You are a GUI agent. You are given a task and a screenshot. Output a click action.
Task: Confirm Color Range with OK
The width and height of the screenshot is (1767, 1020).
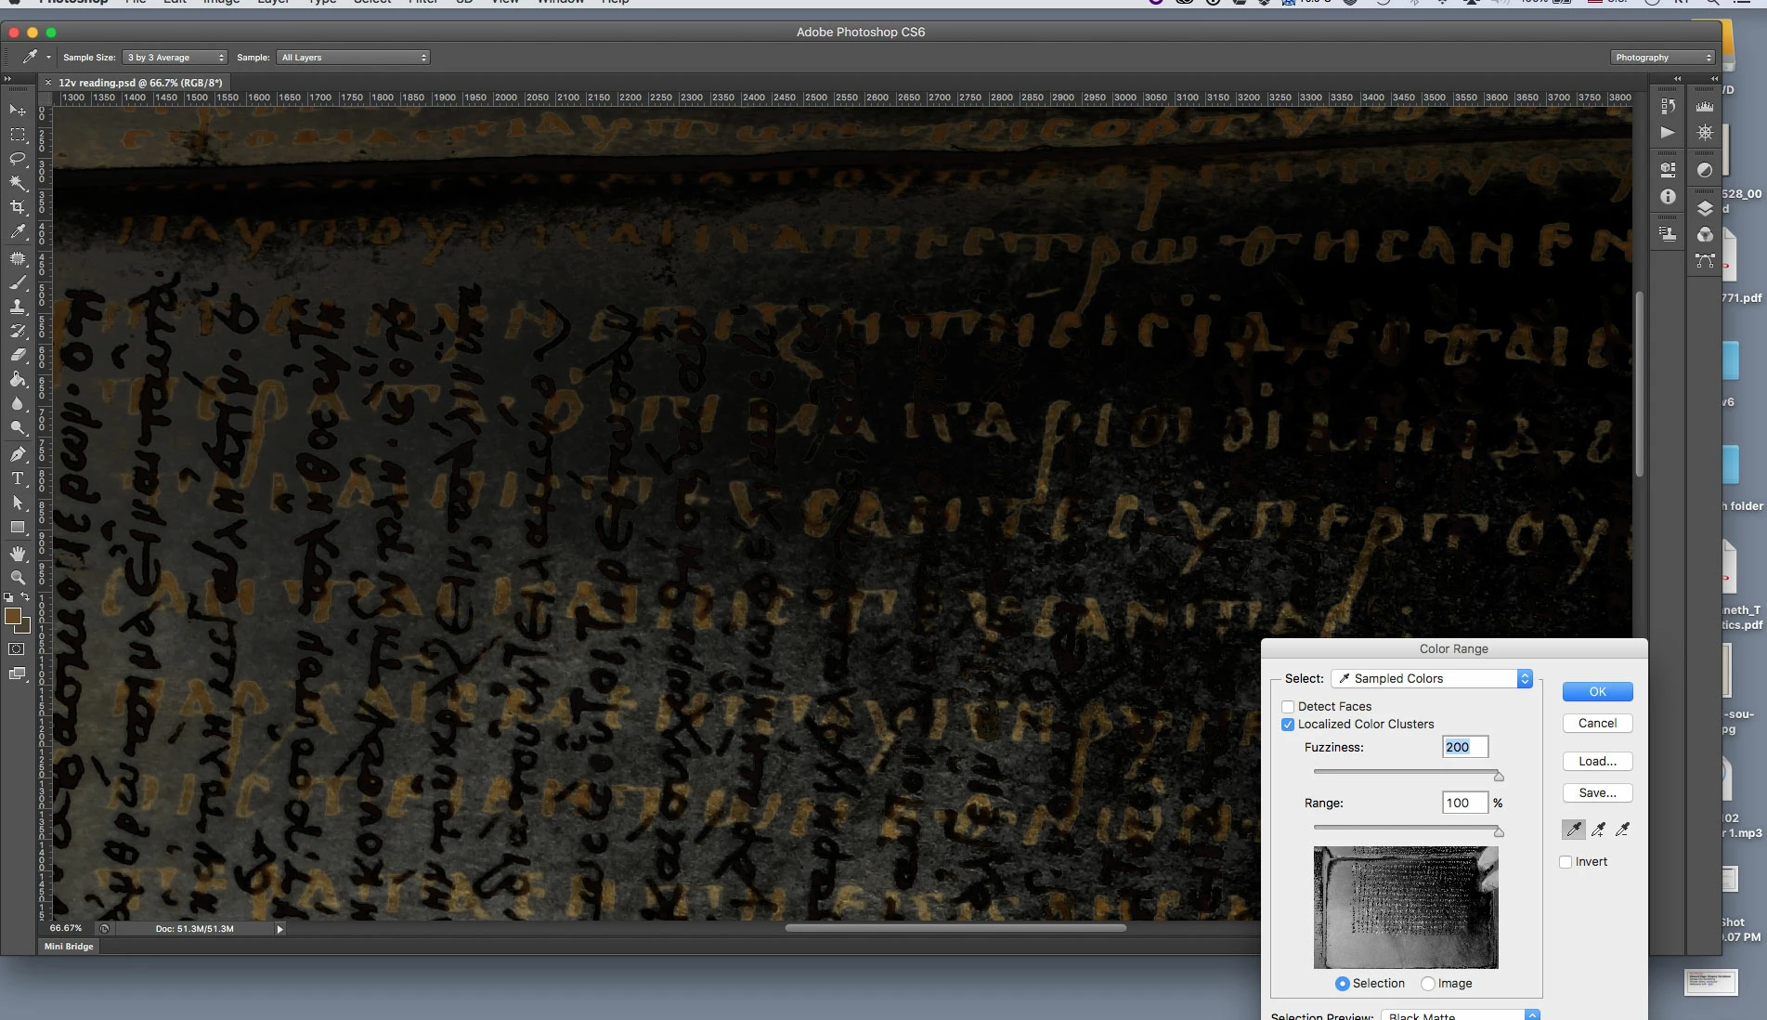(1597, 692)
